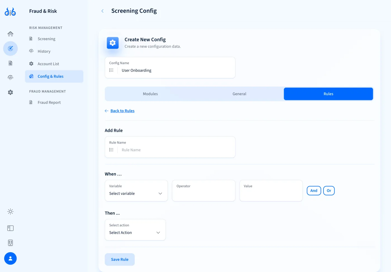Select the Rules tab
This screenshot has height=272, width=391.
[x=328, y=94]
